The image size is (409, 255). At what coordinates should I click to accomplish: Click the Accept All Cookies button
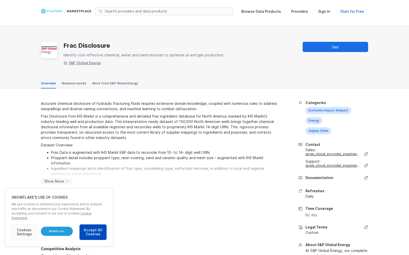pyautogui.click(x=93, y=232)
